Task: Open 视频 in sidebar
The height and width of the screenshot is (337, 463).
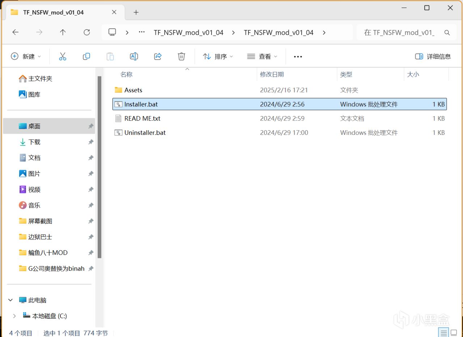Action: (30, 189)
